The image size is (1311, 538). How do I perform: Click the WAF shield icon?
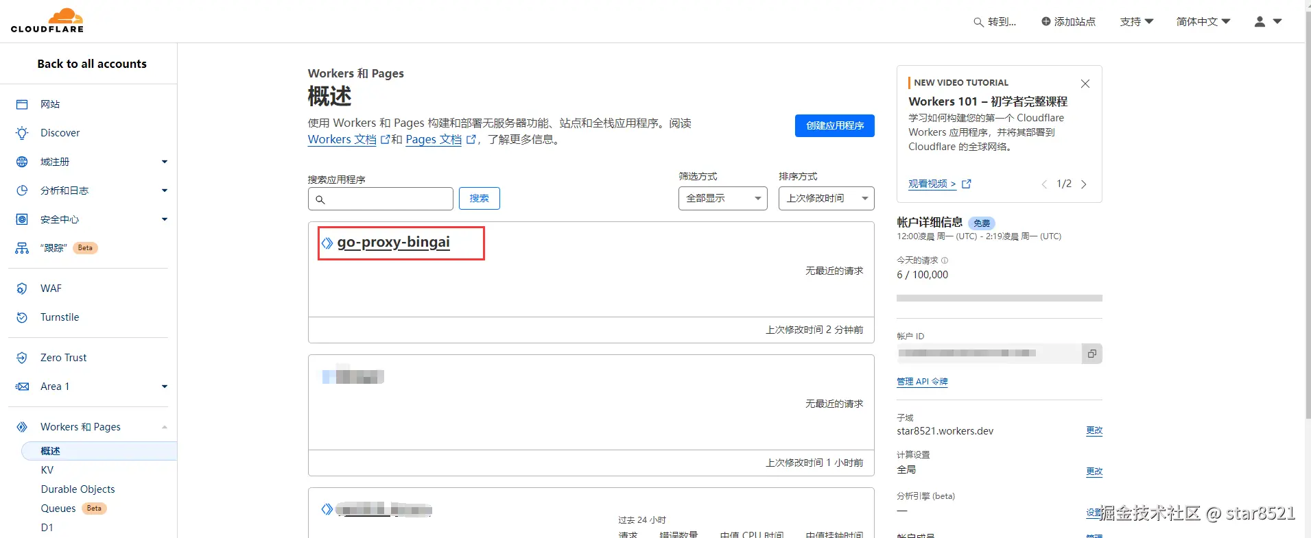pos(22,289)
